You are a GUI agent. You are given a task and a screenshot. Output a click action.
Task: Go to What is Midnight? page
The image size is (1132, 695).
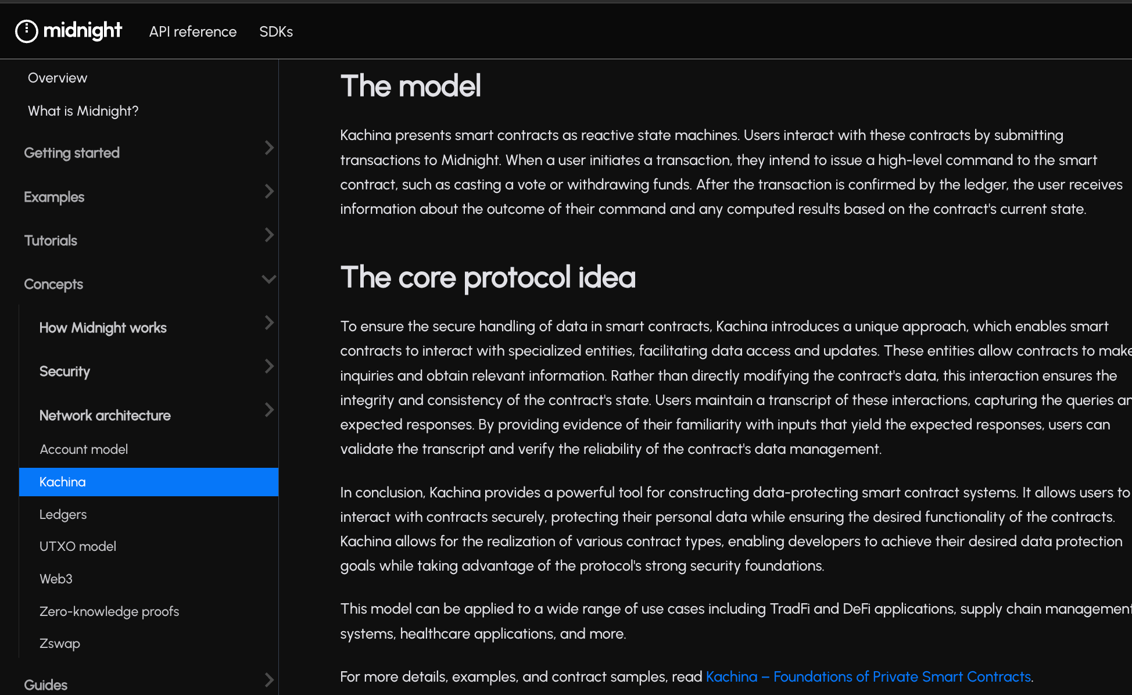[83, 111]
